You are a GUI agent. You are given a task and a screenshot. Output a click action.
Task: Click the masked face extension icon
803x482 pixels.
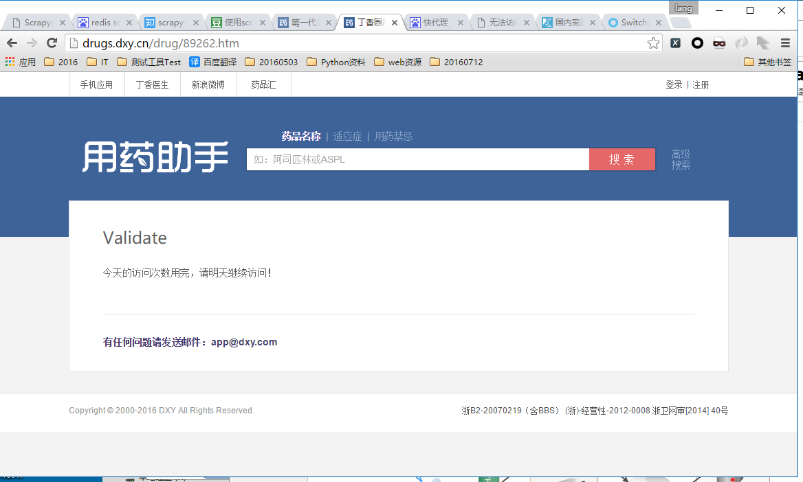(x=719, y=43)
